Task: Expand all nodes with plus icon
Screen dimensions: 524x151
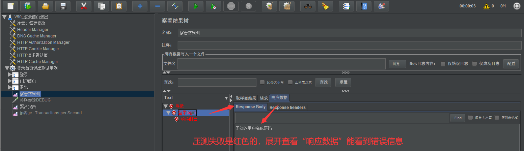Action: 140,6
